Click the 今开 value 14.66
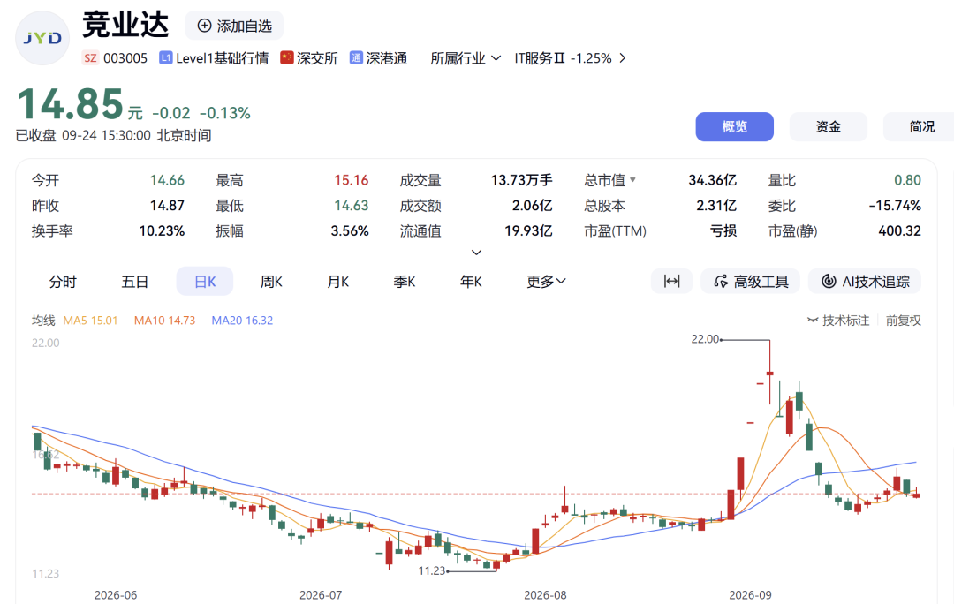954x604 pixels. [x=167, y=180]
